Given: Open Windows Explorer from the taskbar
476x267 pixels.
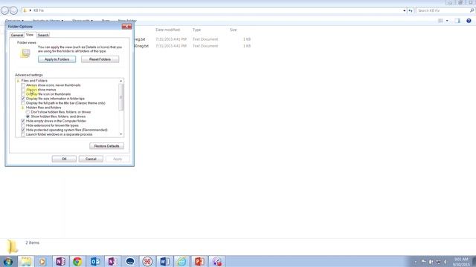Looking at the screenshot, I should click(26, 261).
